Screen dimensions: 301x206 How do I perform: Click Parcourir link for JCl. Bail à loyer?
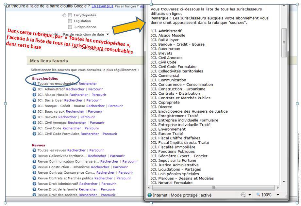click(93, 100)
